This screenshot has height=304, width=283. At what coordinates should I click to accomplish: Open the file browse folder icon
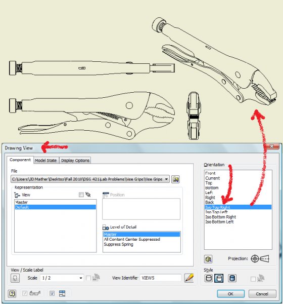[175, 179]
